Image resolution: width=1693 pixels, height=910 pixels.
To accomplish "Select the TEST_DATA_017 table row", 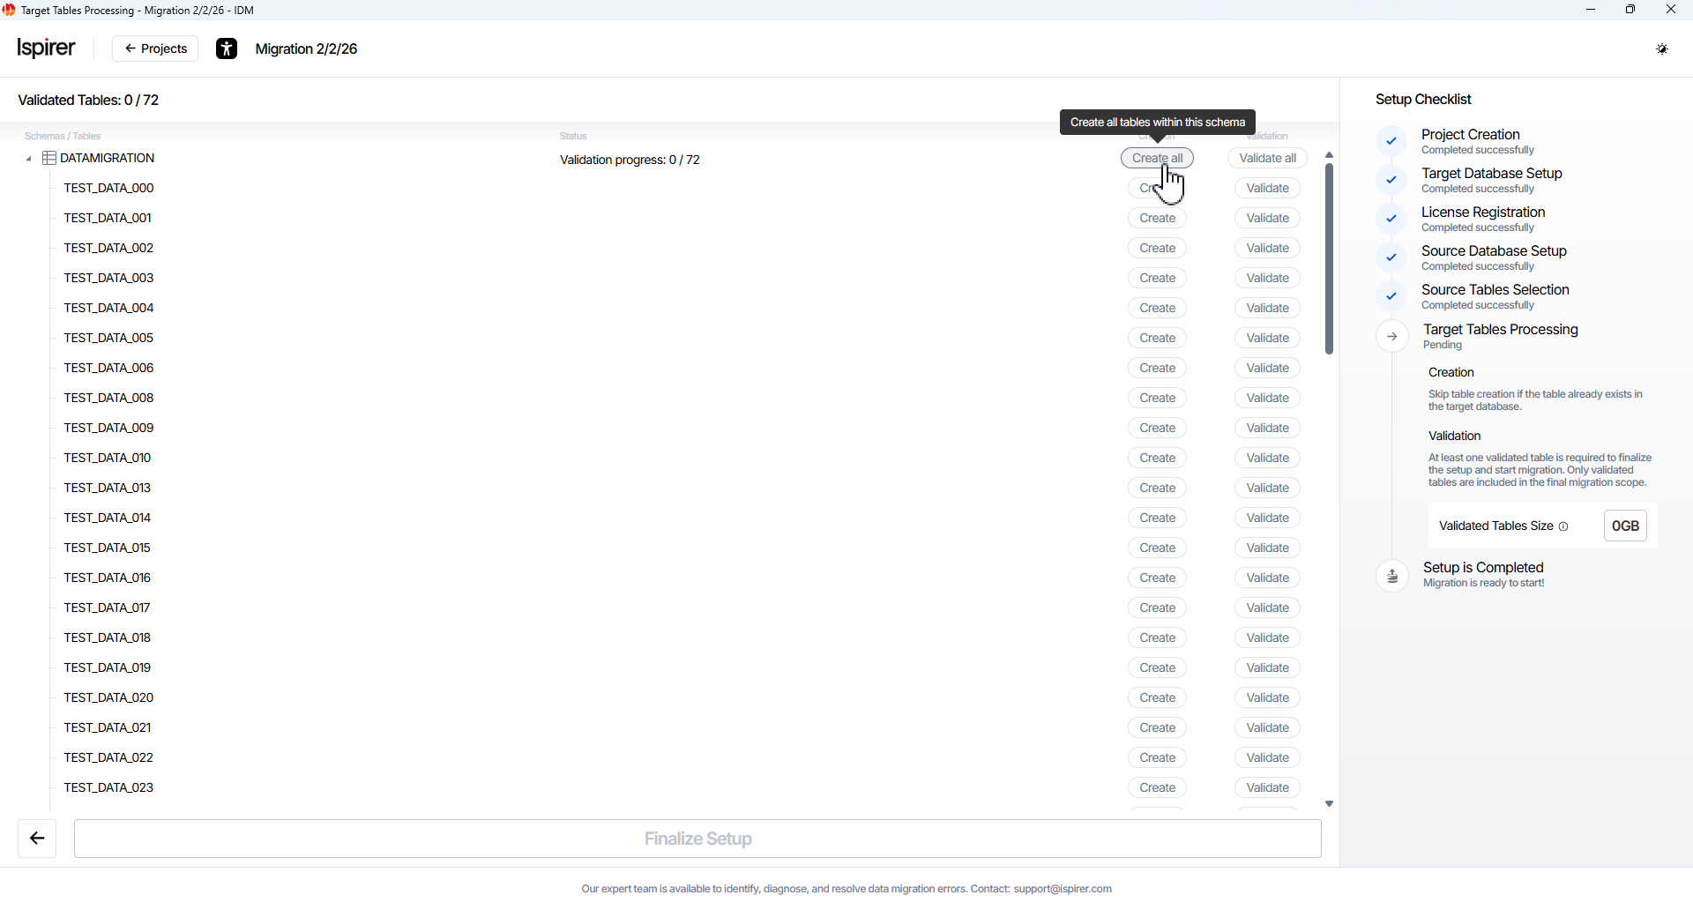I will [108, 608].
